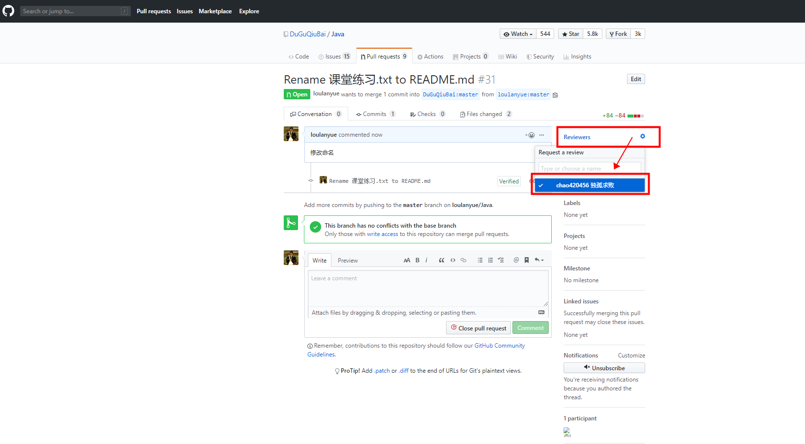Open the Reviewers gear settings
The image size is (805, 444).
tap(643, 137)
